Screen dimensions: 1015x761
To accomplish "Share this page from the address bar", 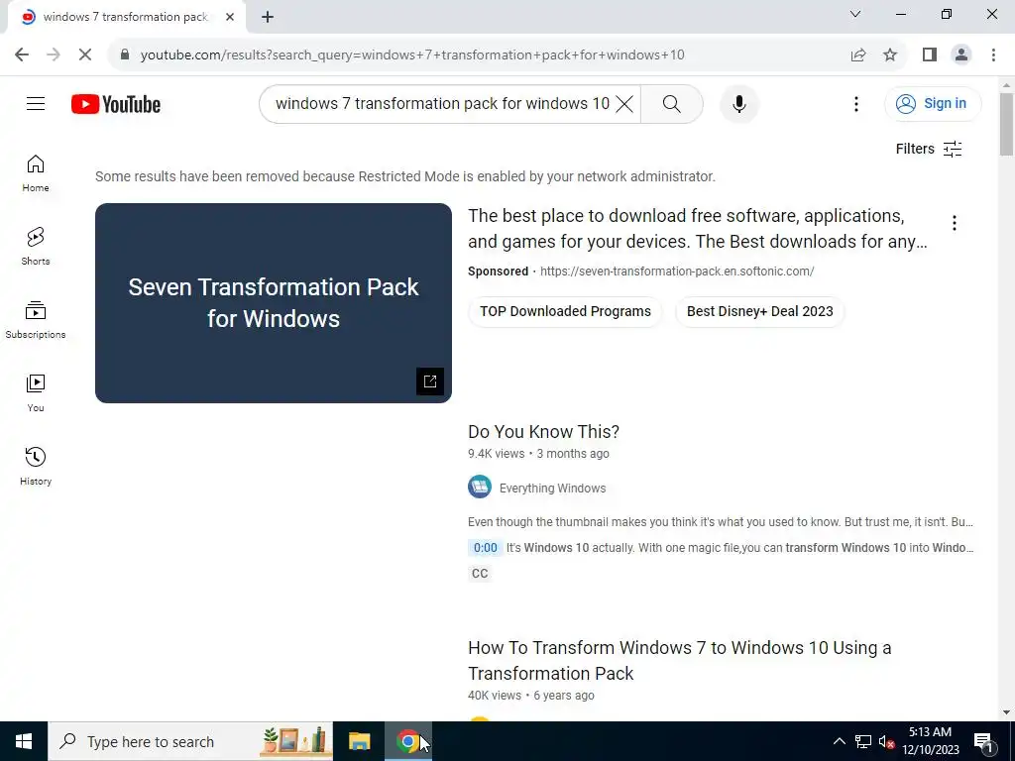I will pos(858,55).
